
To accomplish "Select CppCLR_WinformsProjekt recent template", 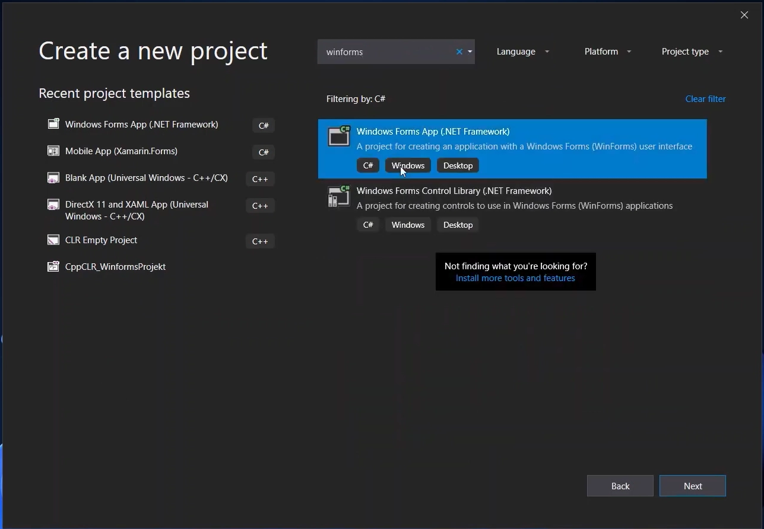I will pyautogui.click(x=160, y=267).
